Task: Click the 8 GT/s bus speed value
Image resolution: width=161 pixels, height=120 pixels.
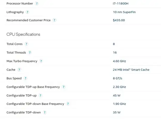Action: (x=117, y=78)
